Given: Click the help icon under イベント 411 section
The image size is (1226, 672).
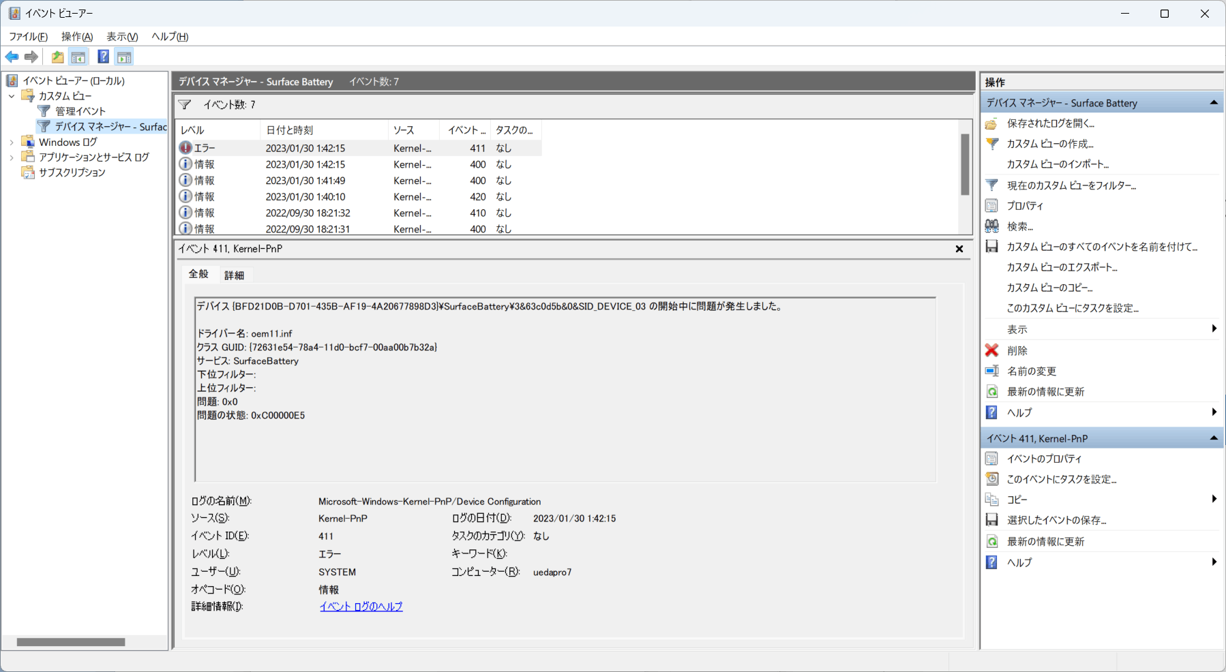Looking at the screenshot, I should [992, 562].
